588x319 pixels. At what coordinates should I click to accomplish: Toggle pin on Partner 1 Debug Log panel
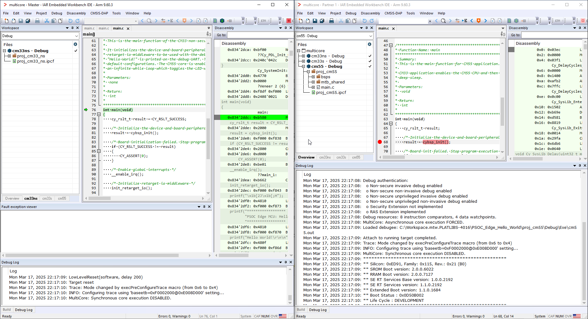pos(580,166)
